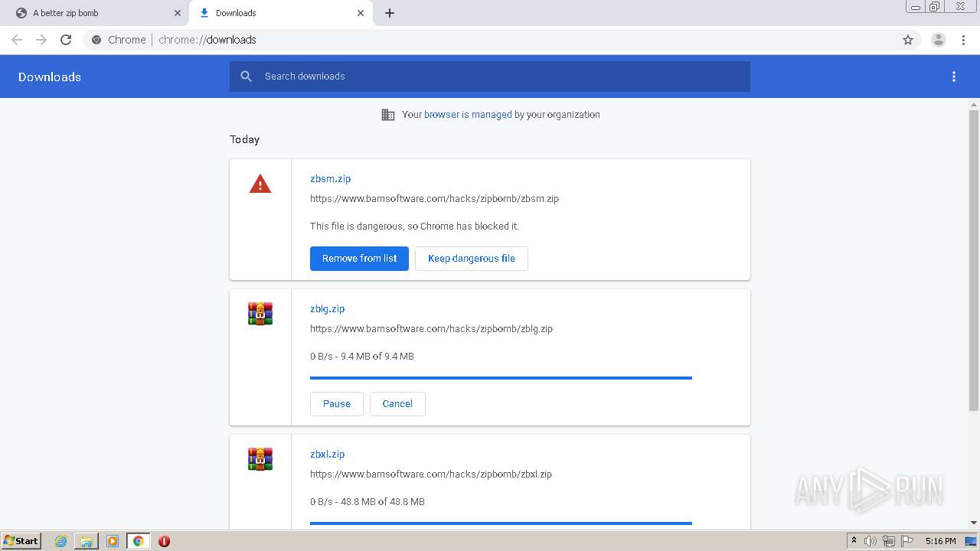Click the network icon in system tray
The image size is (980, 551).
pyautogui.click(x=889, y=541)
